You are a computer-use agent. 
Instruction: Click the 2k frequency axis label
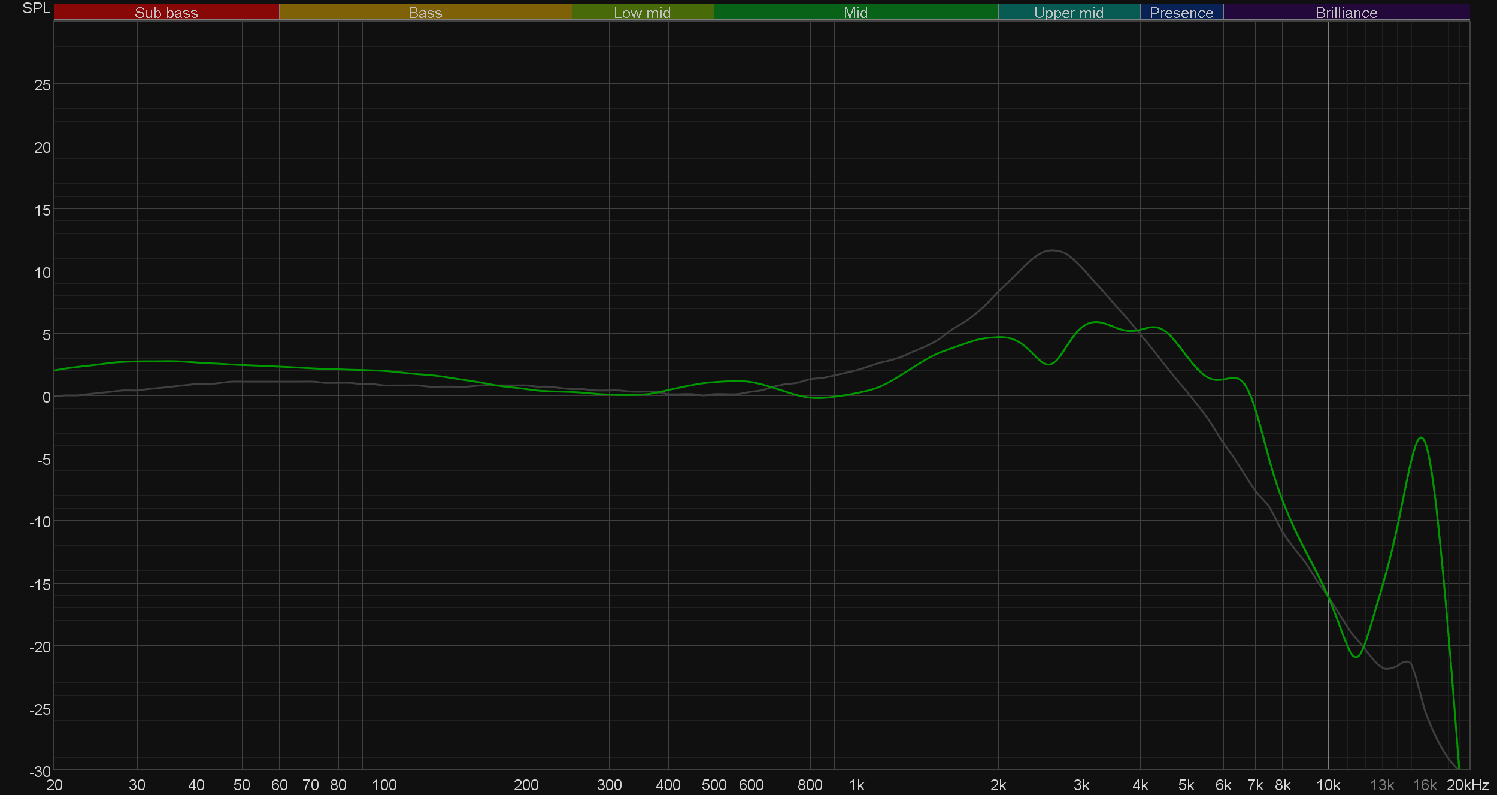[998, 785]
